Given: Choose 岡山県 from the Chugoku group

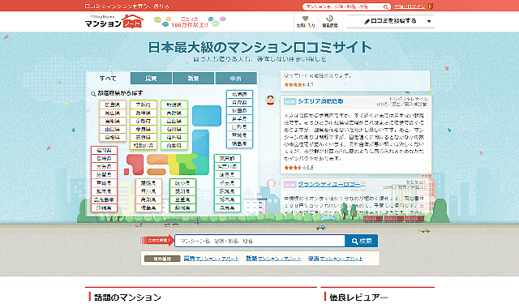Looking at the screenshot, I should 113,113.
